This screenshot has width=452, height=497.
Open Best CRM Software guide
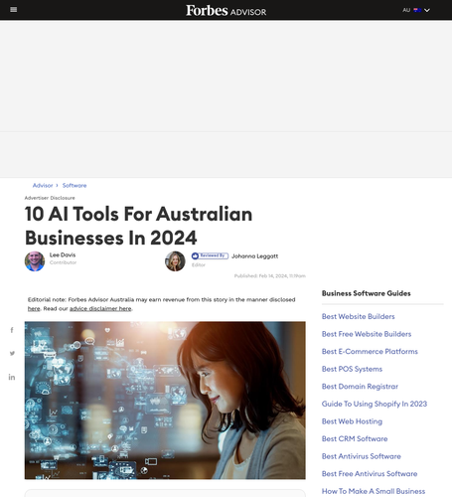pyautogui.click(x=355, y=439)
